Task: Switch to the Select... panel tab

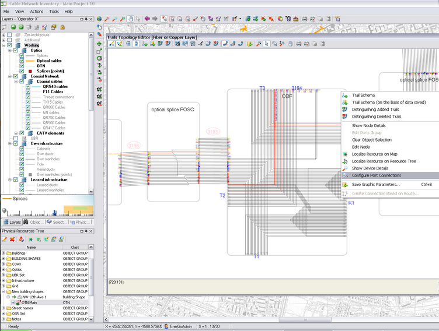Action: (x=56, y=222)
